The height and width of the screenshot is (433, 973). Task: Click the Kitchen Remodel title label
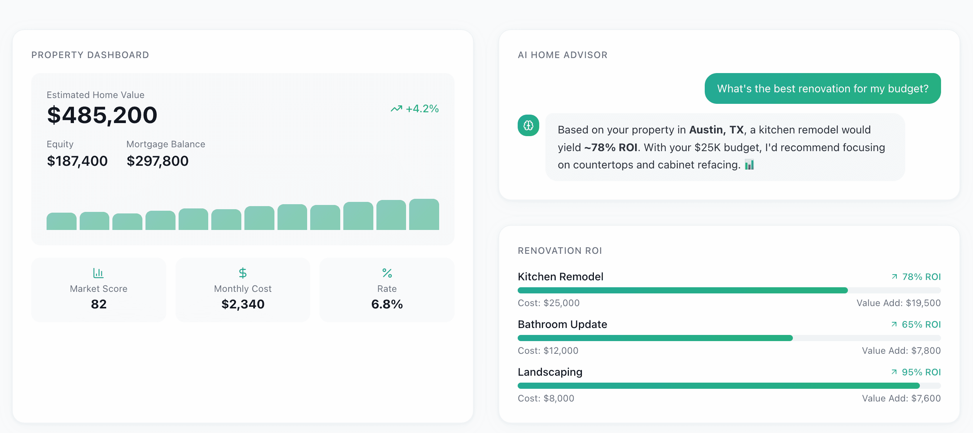(560, 276)
